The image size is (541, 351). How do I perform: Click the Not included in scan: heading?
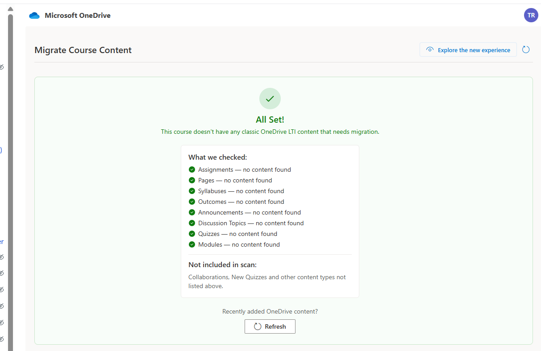[x=222, y=265]
